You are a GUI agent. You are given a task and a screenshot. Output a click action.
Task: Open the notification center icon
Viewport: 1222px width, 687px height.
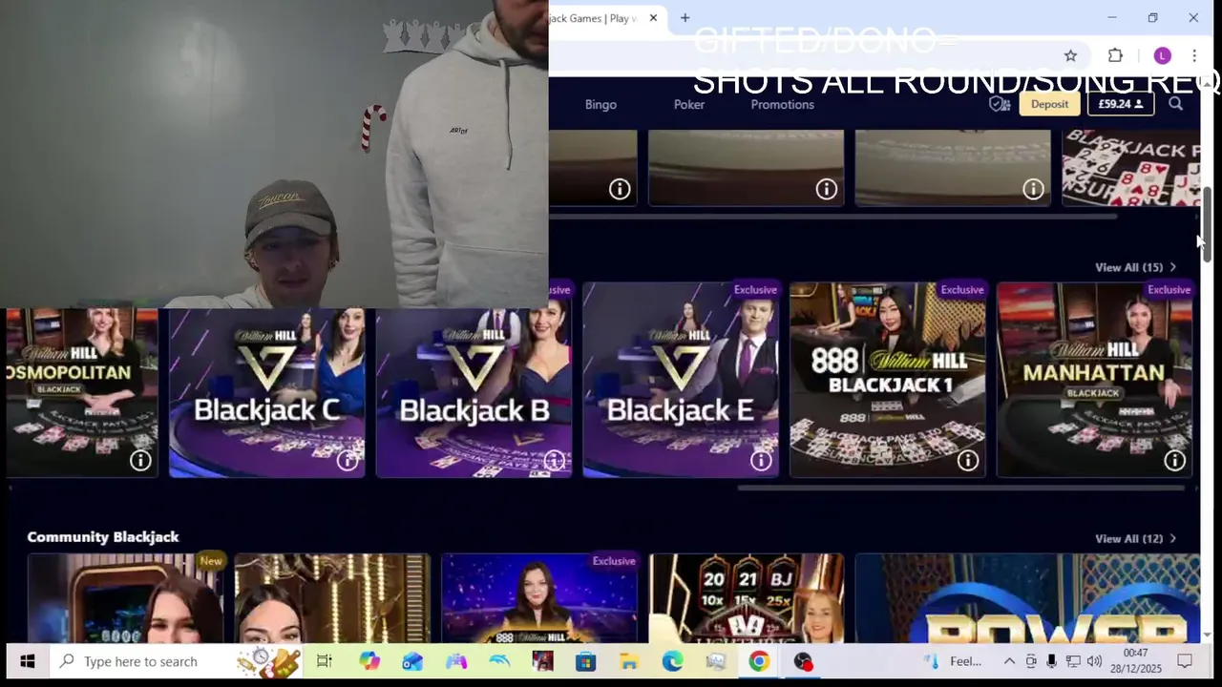1185,661
